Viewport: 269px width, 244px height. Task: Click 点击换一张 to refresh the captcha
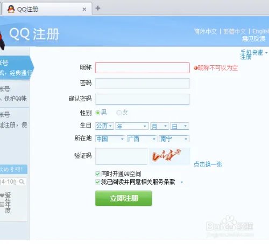208,164
